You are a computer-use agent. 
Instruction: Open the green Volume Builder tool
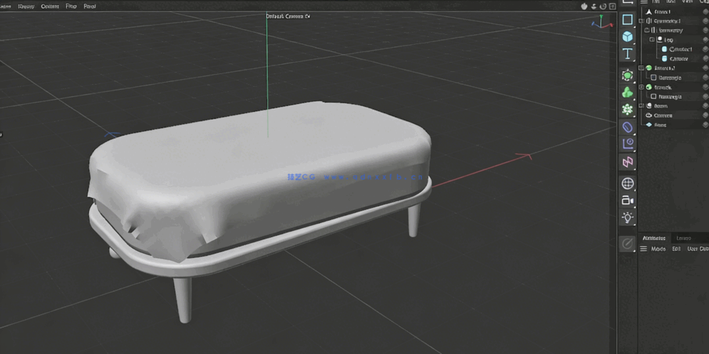click(627, 92)
